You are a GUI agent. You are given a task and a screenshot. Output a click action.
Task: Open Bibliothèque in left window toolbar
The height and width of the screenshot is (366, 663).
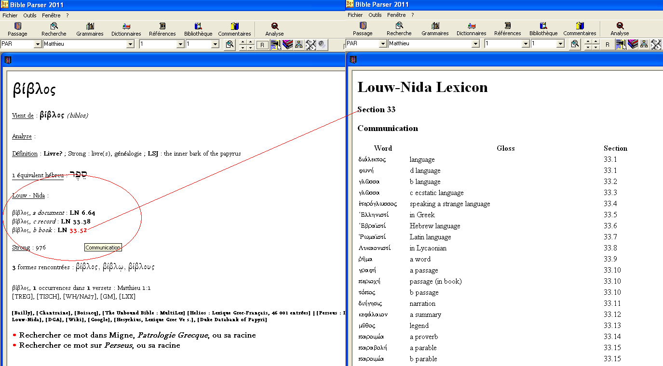click(x=198, y=29)
